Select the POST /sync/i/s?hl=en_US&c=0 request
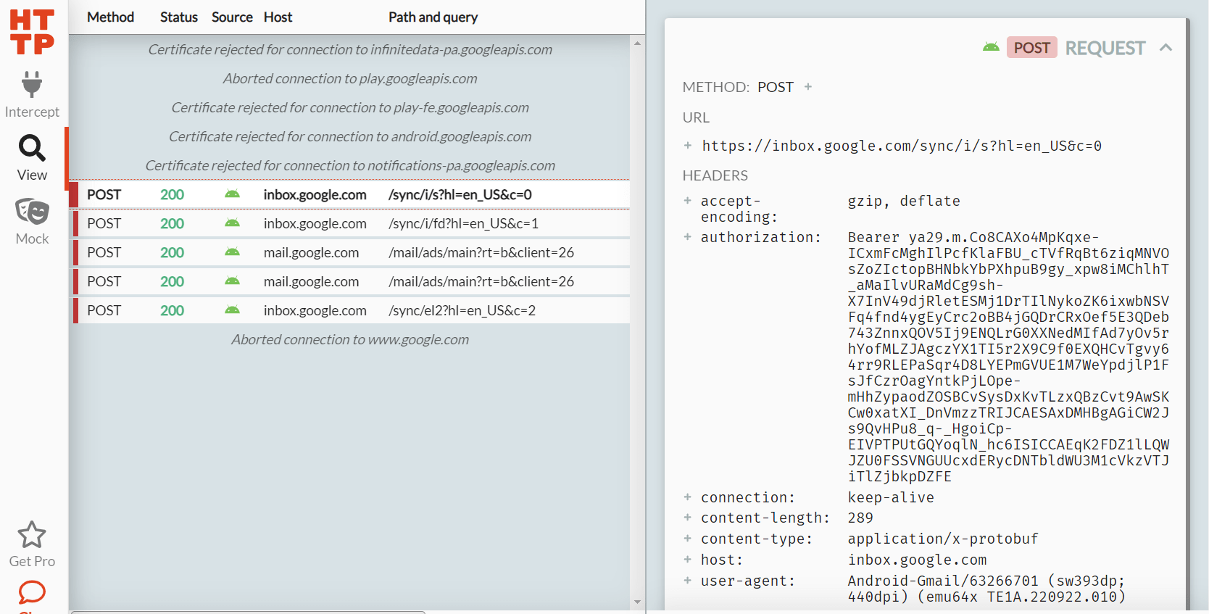1209x614 pixels. point(349,194)
